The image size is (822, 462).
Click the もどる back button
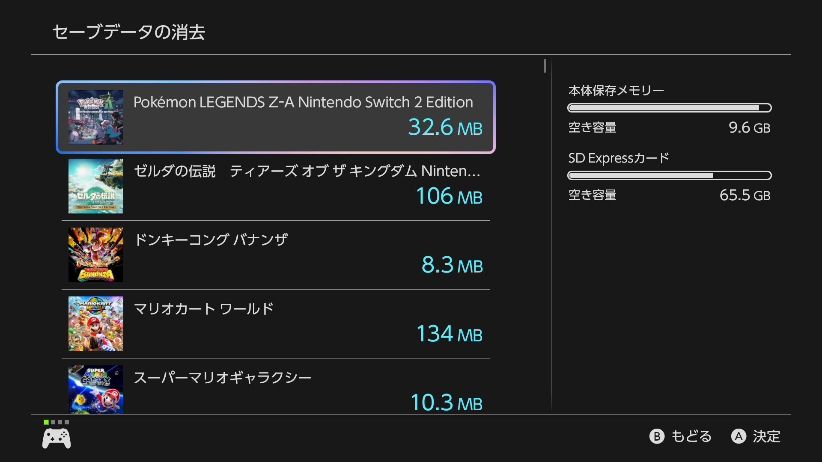[x=681, y=436]
